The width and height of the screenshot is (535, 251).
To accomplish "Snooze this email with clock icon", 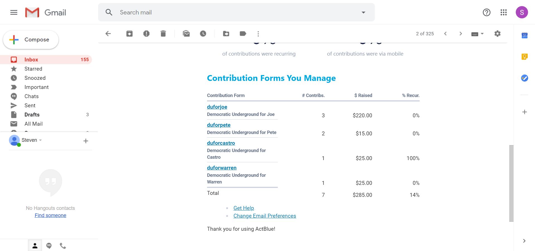I will 203,34.
